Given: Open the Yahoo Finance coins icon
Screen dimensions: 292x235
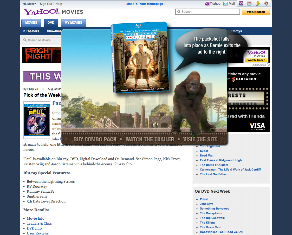Looking at the screenshot, I should 258,3.
